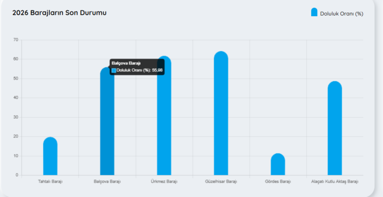
Task: Click the Tahtalı Barajı bar
Action: click(x=50, y=156)
